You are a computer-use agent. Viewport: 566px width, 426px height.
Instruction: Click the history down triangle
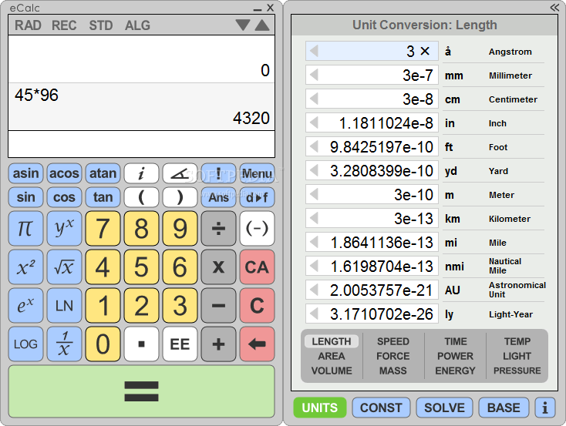point(243,25)
